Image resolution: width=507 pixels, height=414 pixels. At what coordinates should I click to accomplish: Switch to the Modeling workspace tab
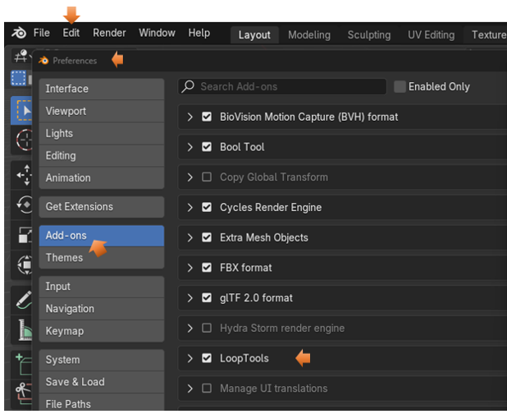click(308, 34)
